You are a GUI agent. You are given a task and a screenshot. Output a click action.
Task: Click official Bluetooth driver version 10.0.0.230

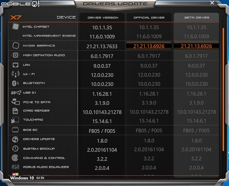coord(149,84)
